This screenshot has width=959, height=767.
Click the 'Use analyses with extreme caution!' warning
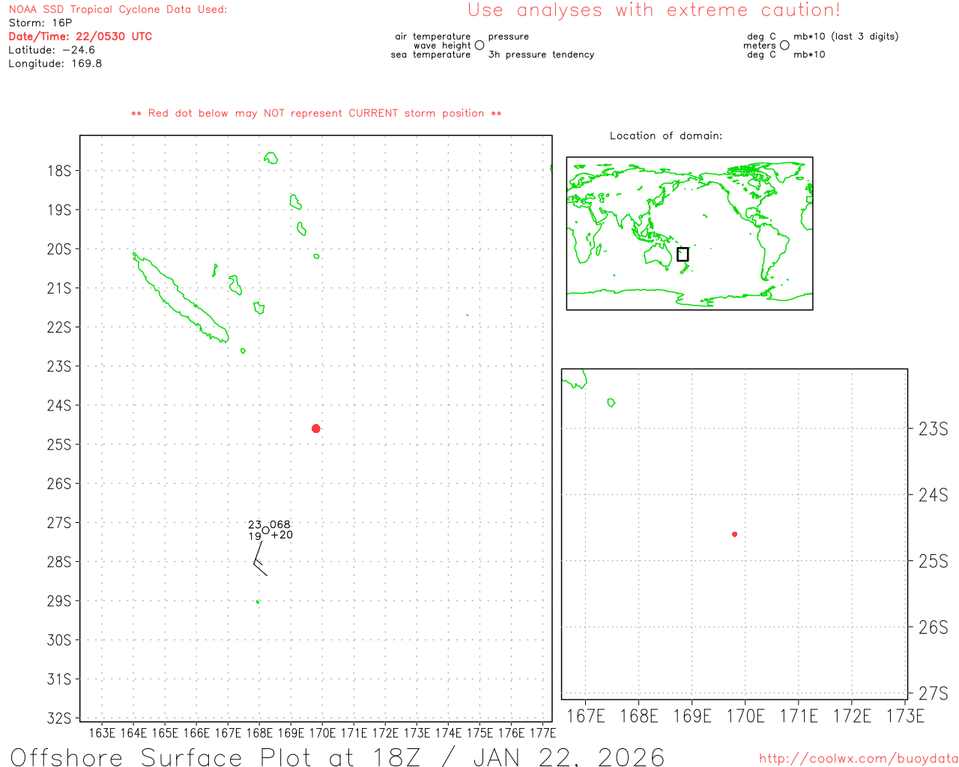[x=654, y=10]
